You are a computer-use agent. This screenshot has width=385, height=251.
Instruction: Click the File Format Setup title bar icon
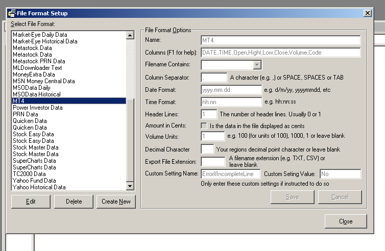click(x=12, y=13)
